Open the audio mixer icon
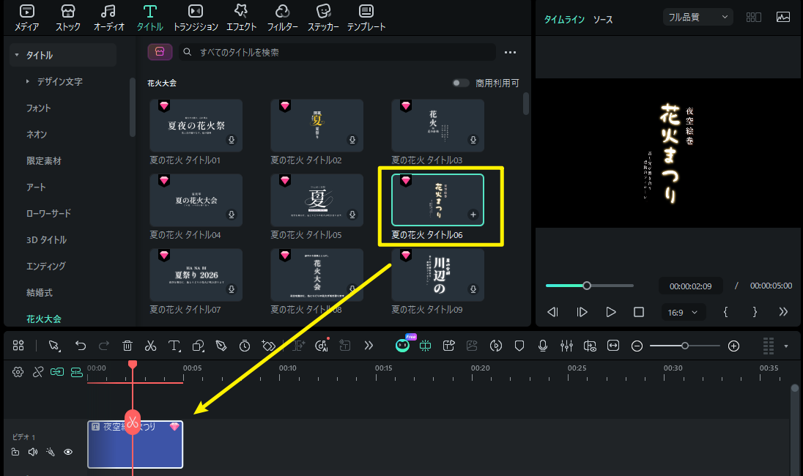 click(x=566, y=346)
